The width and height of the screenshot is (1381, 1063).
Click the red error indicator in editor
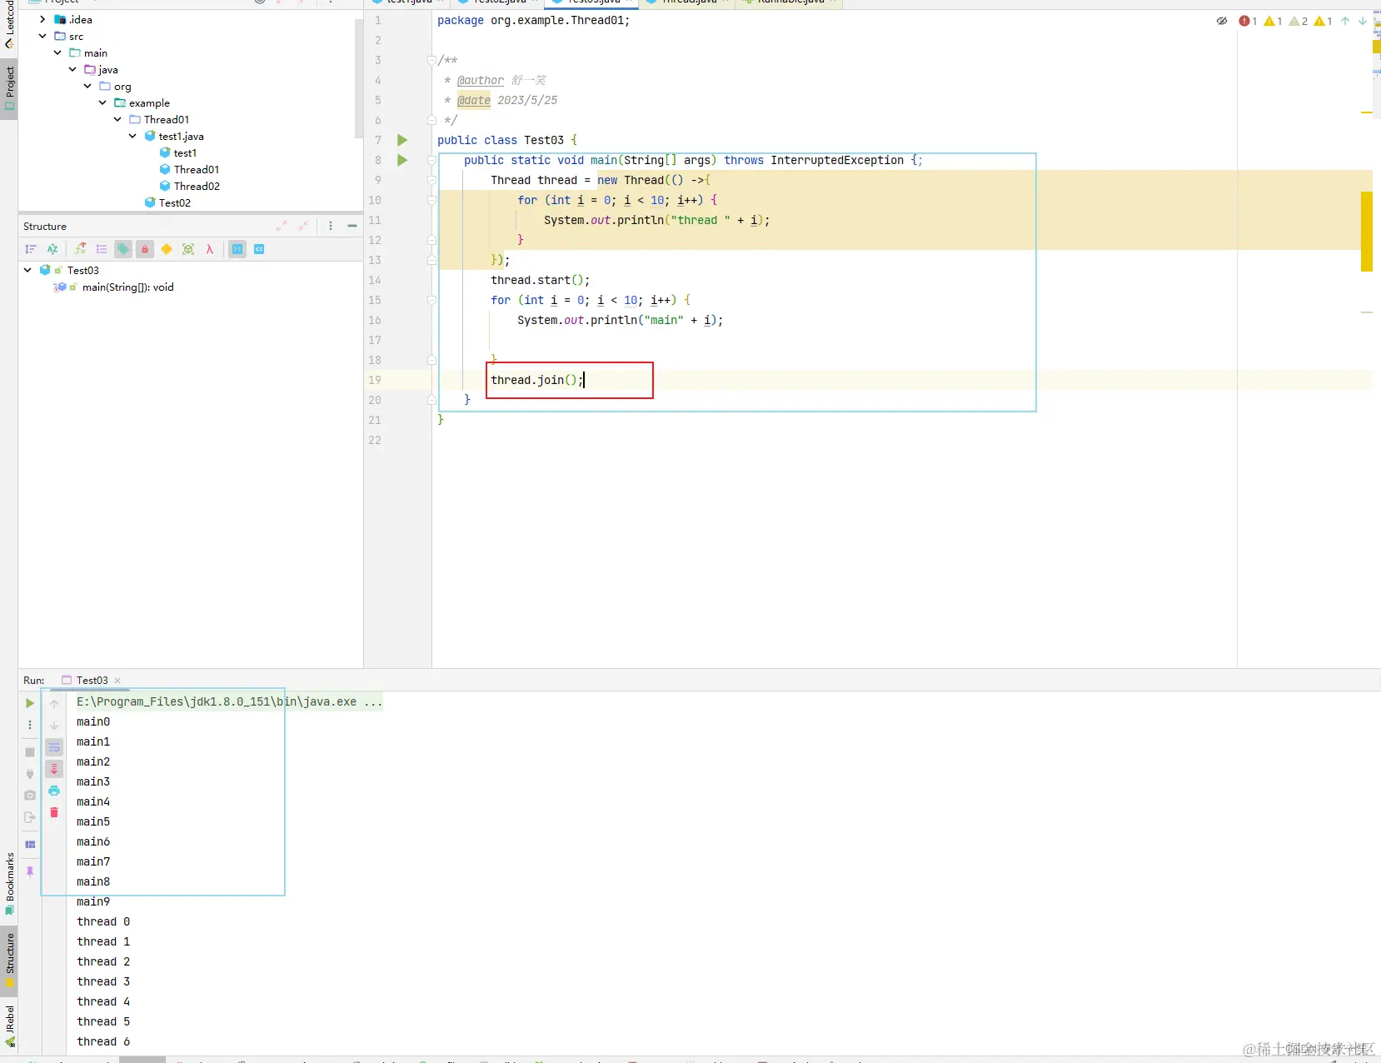[1248, 21]
